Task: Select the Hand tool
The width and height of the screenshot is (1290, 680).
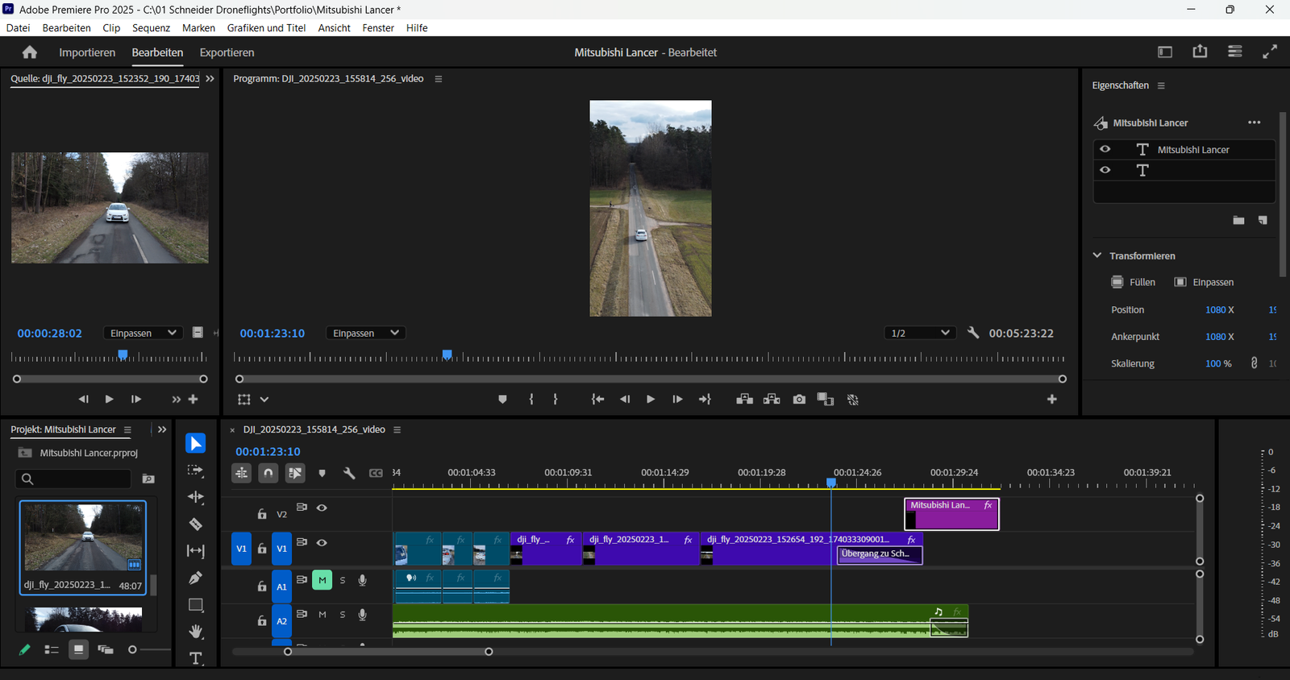Action: [x=196, y=632]
